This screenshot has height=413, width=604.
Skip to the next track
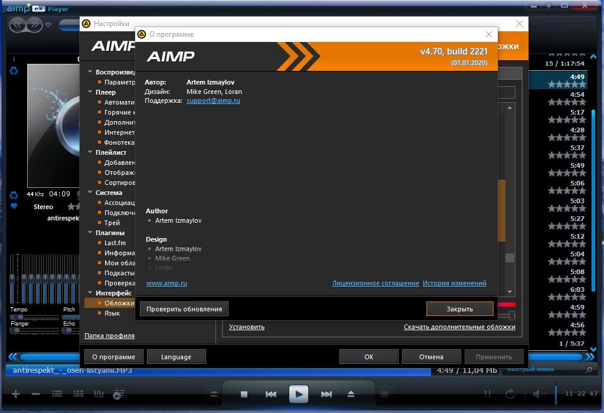(326, 394)
